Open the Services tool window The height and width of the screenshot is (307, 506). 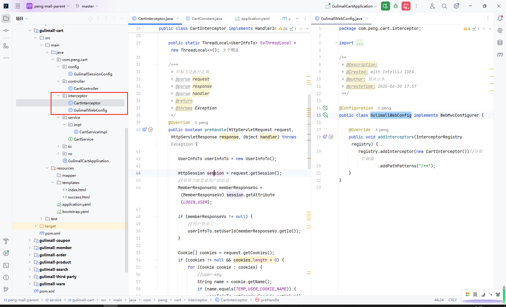[6, 253]
